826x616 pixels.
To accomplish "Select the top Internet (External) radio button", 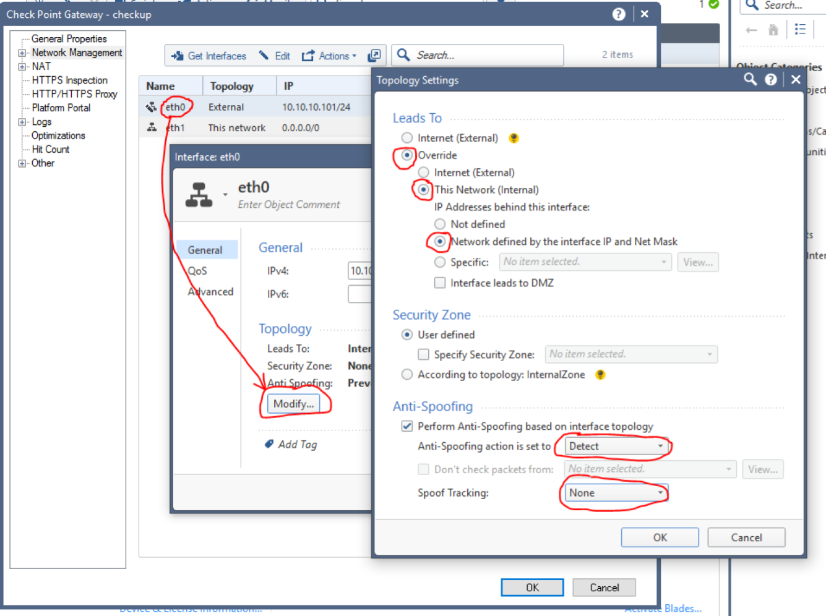I will pos(407,138).
